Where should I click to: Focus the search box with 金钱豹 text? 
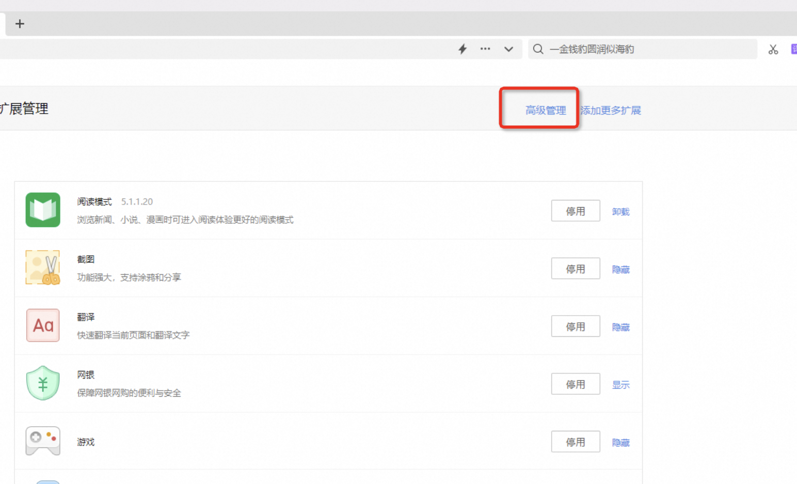click(642, 49)
